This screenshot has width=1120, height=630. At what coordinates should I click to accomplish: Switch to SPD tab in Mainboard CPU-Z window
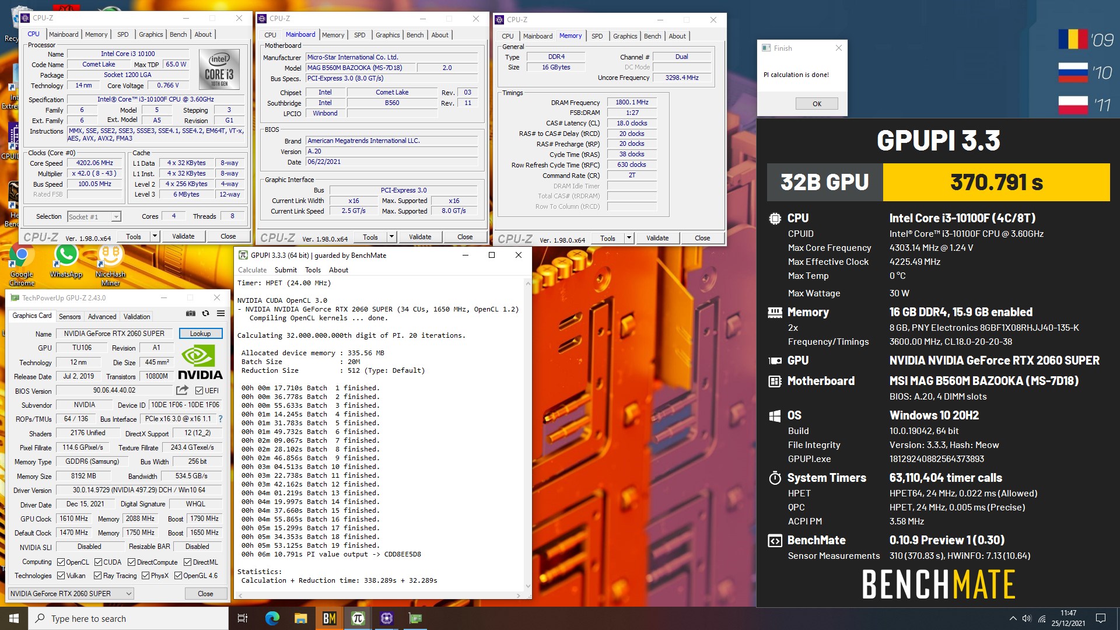(359, 35)
